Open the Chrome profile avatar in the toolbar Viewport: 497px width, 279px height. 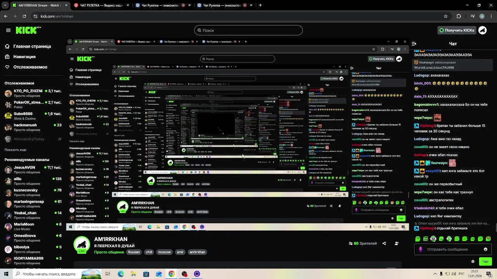[482, 16]
